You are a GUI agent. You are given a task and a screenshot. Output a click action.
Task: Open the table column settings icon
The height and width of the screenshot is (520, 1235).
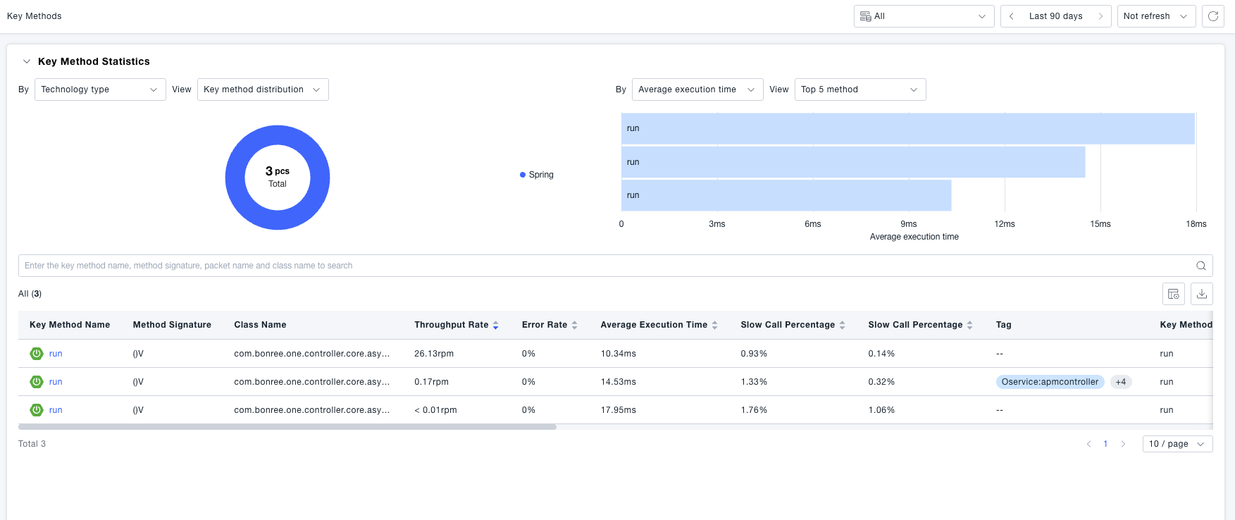[x=1174, y=294]
